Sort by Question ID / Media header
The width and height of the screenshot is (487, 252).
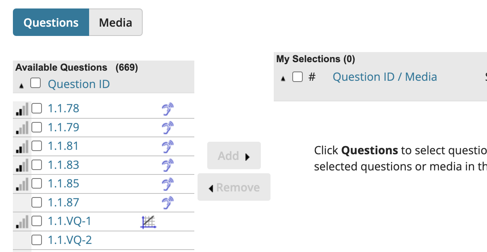(385, 77)
